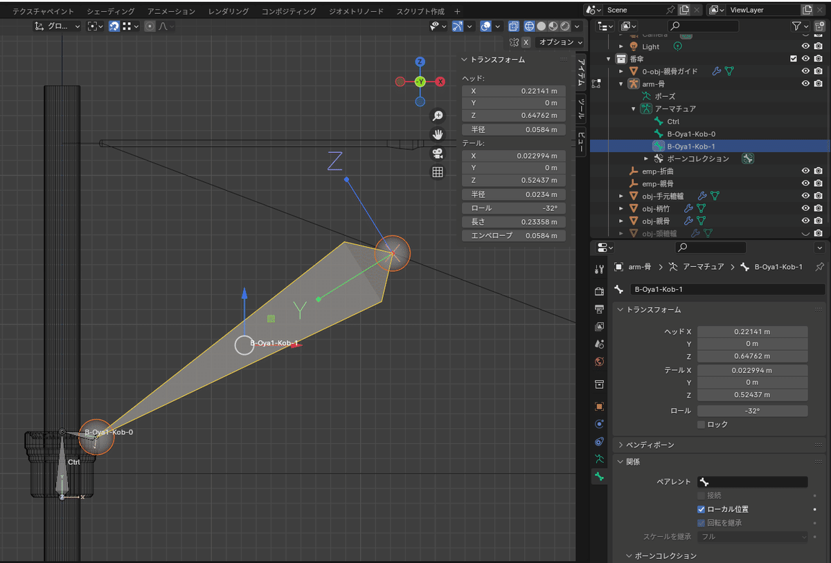This screenshot has height=563, width=831.
Task: Open viewport overlays dropdown arrow
Action: [x=497, y=26]
